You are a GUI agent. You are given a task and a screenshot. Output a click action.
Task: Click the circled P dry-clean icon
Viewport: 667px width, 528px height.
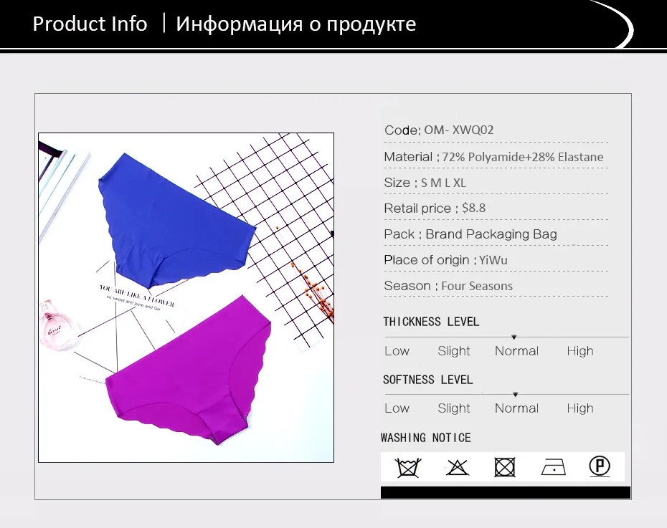coord(600,466)
